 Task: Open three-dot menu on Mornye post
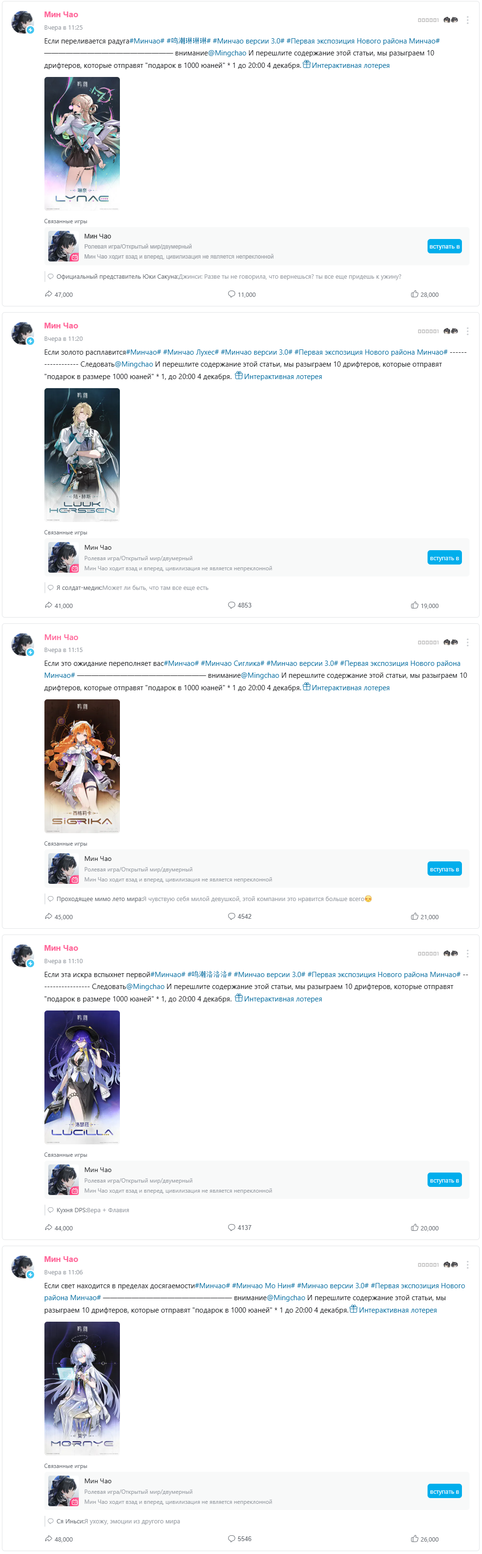click(468, 1265)
